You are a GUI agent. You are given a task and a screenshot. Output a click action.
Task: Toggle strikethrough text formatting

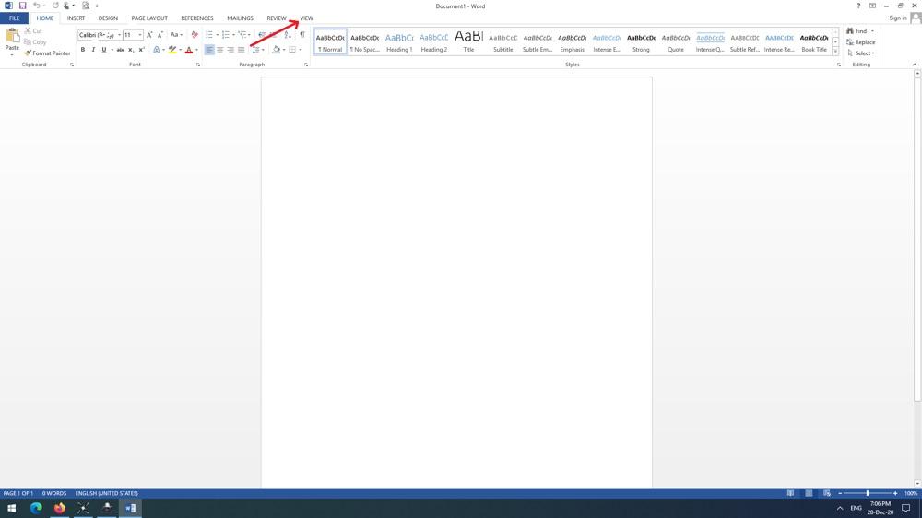(x=120, y=50)
